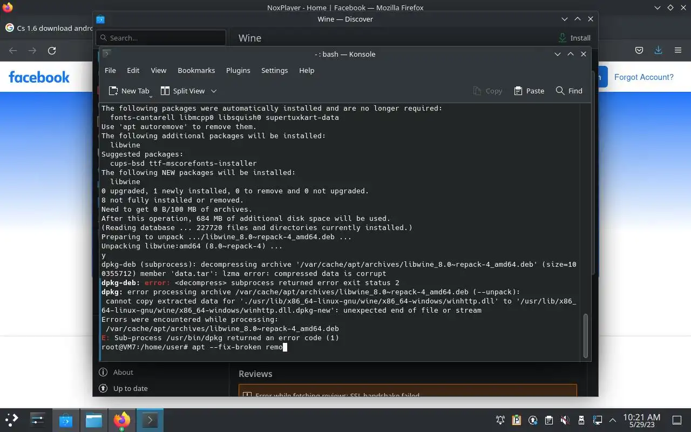
Task: Open the software updates tray icon
Action: (x=533, y=420)
